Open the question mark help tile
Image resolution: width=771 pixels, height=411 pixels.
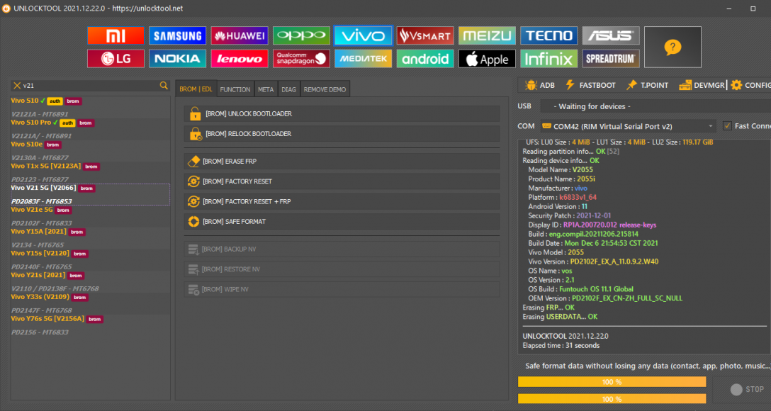point(672,47)
